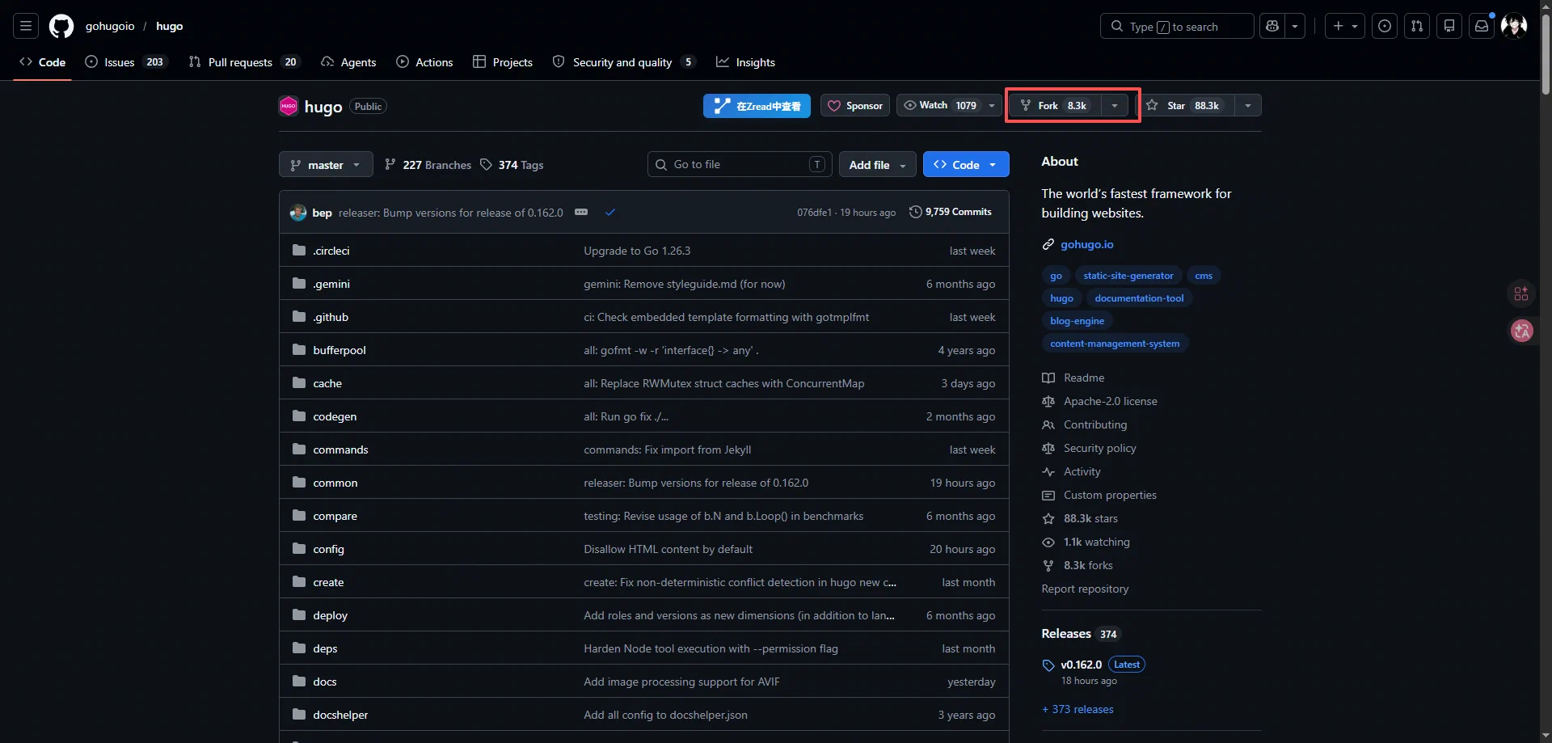
Task: Click the pink translate floating icon
Action: click(1522, 331)
